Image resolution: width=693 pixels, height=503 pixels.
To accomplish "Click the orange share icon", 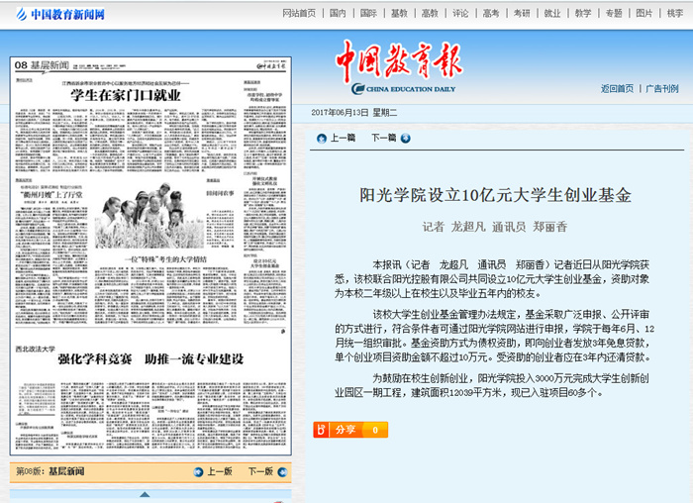I will [x=321, y=430].
